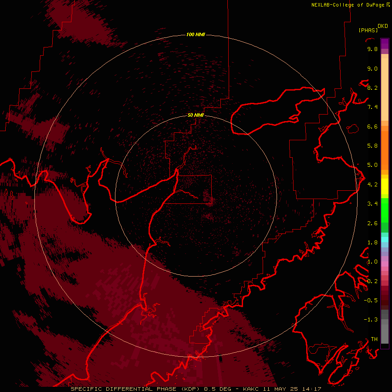This screenshot has height=392, width=392.
Task: Click the yellow segment of the color bar
Action: 385,186
